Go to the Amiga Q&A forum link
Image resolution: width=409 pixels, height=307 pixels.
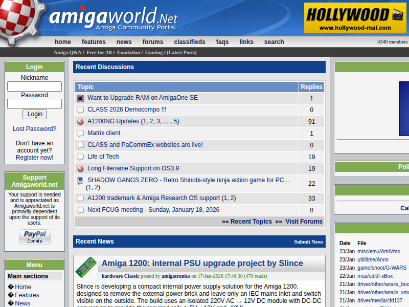[x=67, y=53]
